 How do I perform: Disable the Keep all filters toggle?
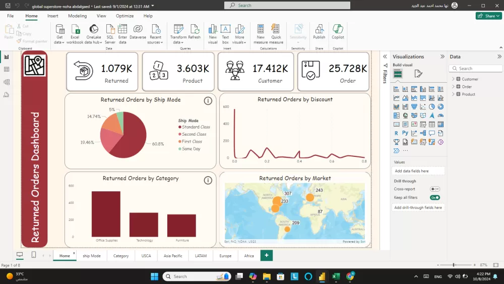click(x=434, y=198)
